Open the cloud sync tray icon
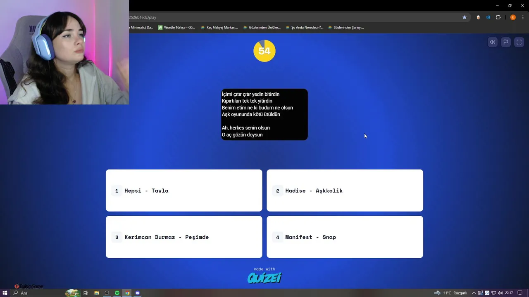 click(487, 293)
